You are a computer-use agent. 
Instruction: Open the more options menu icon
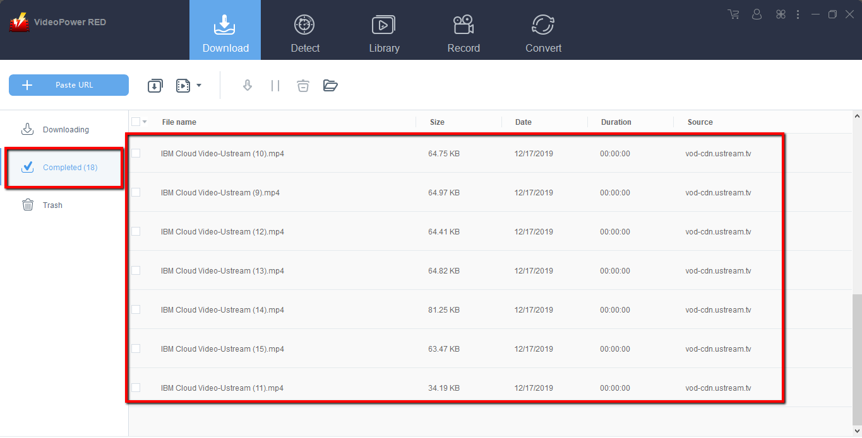click(798, 14)
